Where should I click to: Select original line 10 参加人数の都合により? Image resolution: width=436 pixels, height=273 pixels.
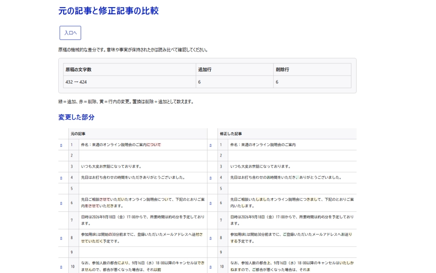(143, 266)
